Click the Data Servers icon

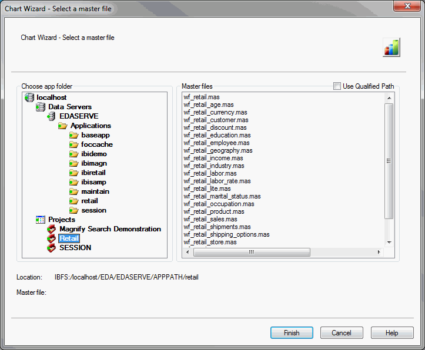click(41, 107)
